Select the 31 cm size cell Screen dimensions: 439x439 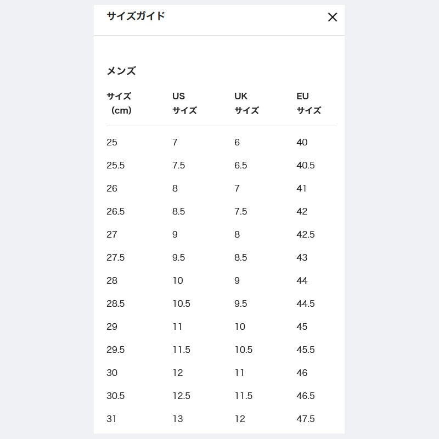[x=111, y=419]
